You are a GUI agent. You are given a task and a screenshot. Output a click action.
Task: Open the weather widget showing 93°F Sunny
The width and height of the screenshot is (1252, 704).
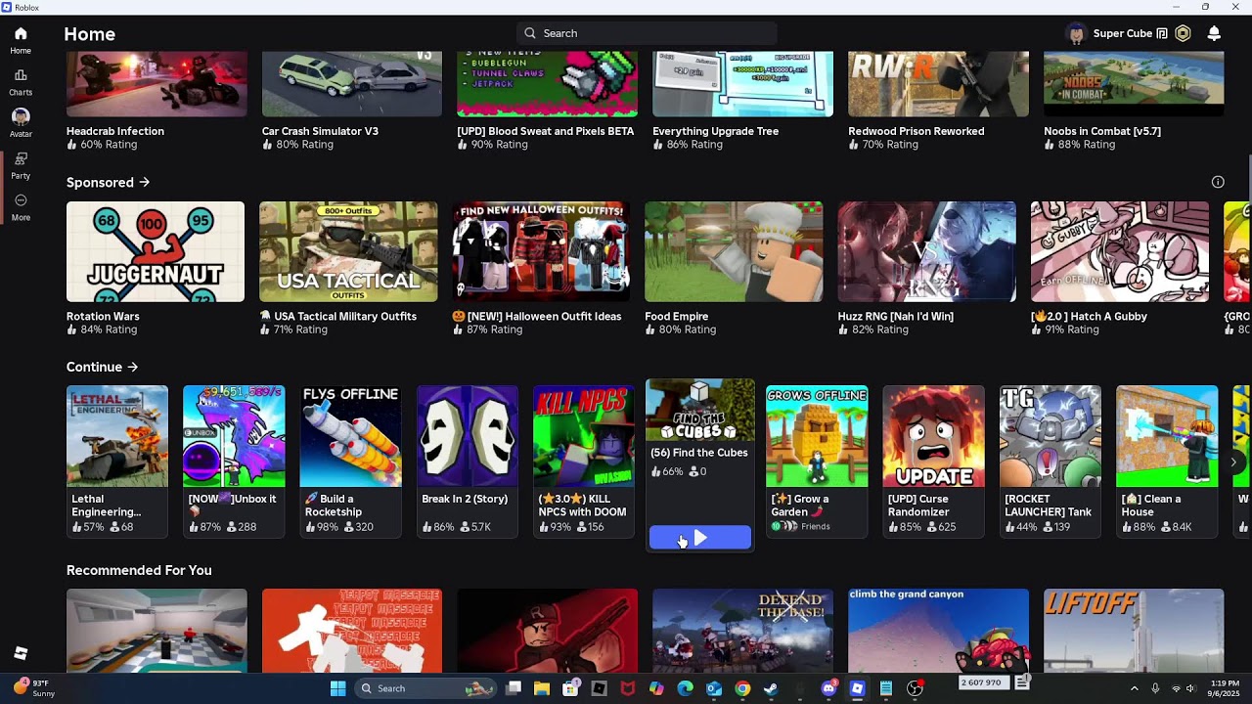[34, 688]
